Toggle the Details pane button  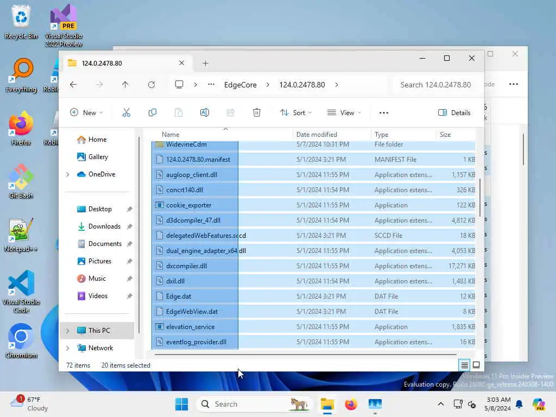454,113
